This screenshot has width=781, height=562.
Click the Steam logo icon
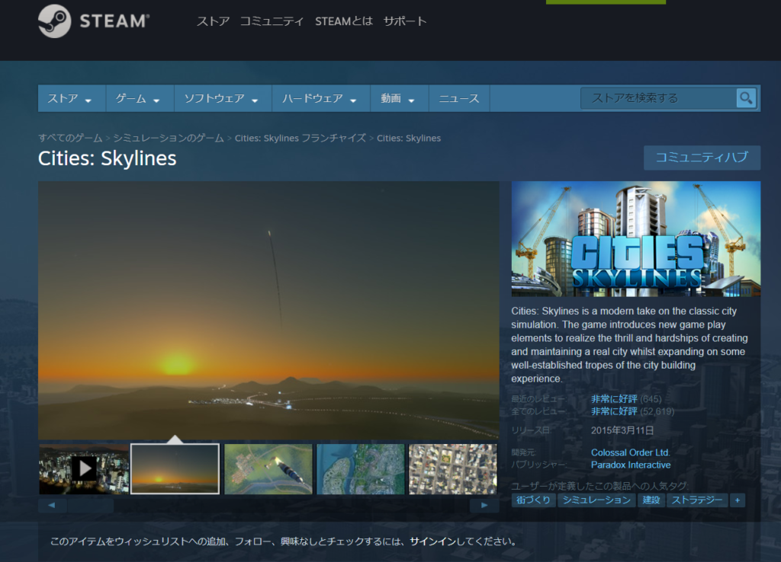tap(54, 21)
